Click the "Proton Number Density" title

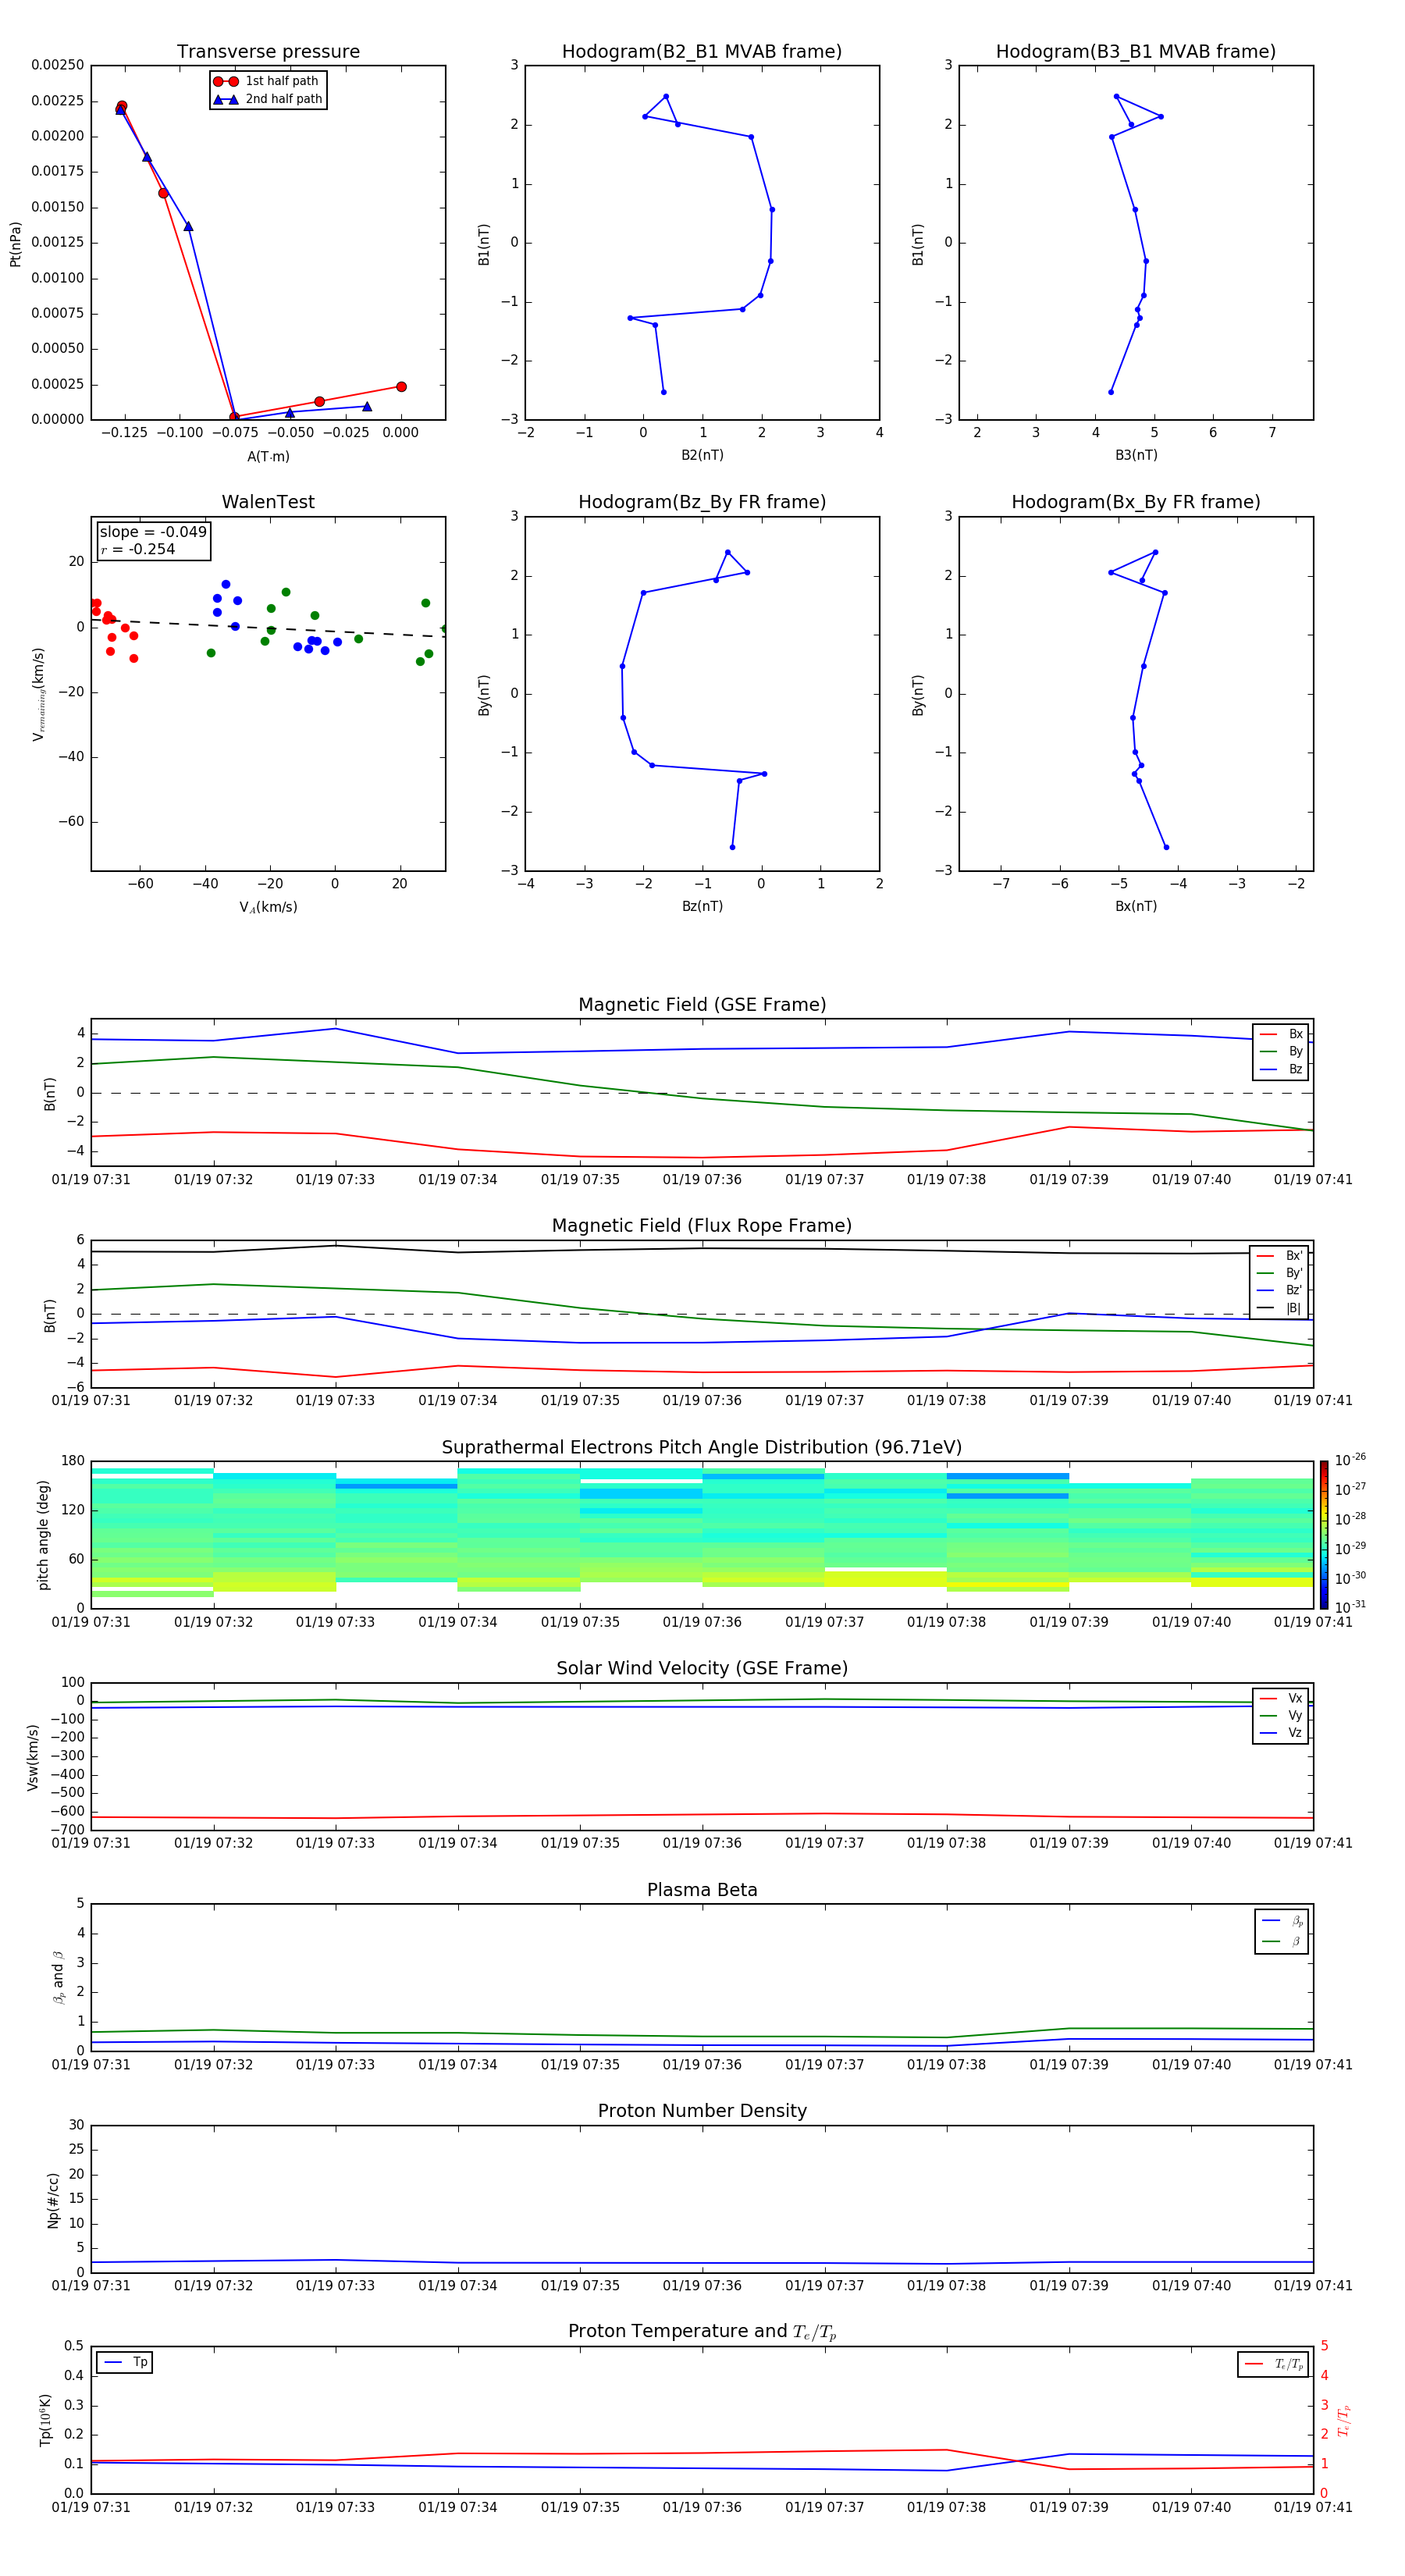click(x=702, y=2111)
